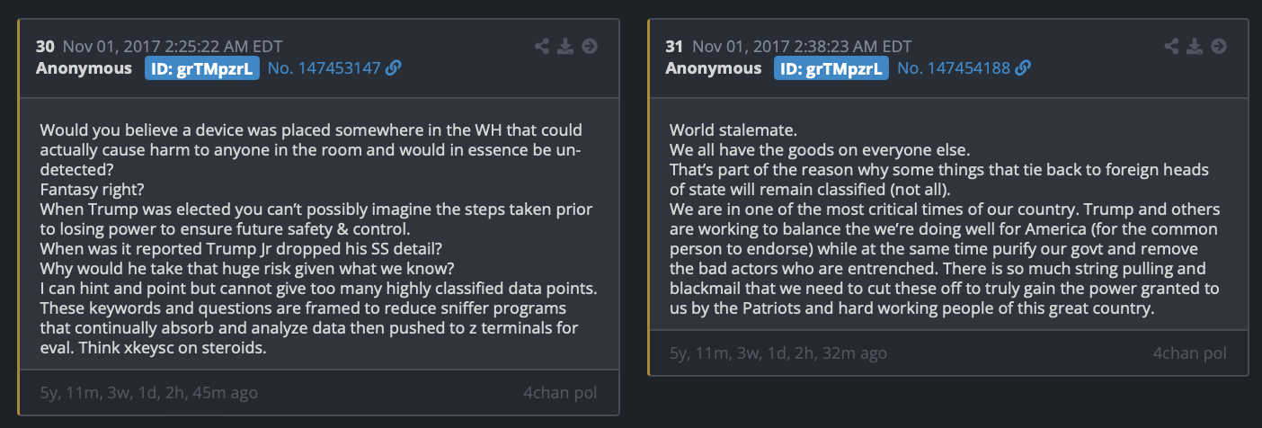The width and height of the screenshot is (1262, 428).
Task: Open post number 147453147 link
Action: [x=324, y=68]
